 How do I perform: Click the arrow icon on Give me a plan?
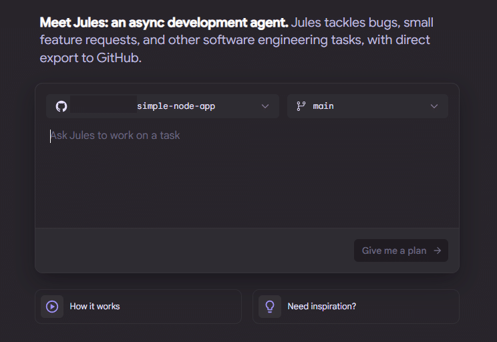(438, 250)
